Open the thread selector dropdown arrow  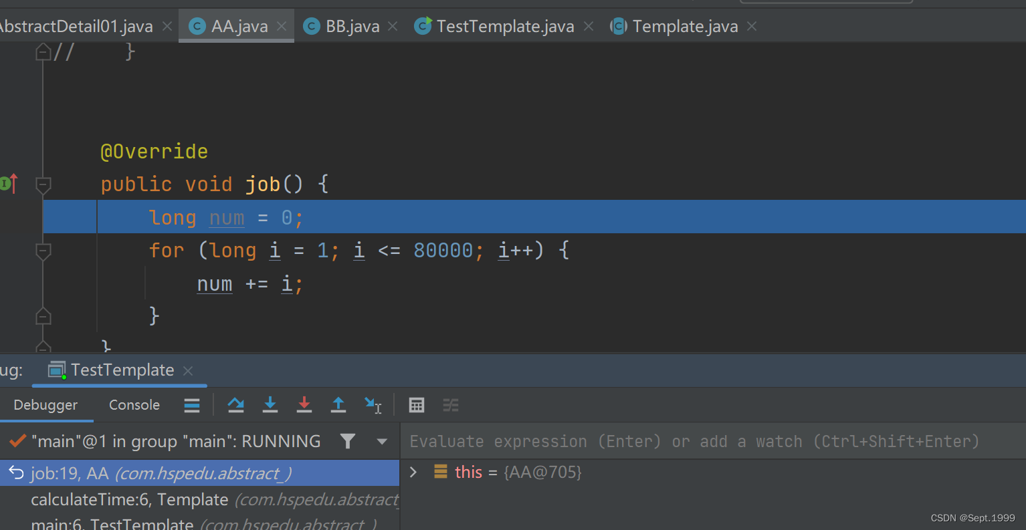click(383, 442)
